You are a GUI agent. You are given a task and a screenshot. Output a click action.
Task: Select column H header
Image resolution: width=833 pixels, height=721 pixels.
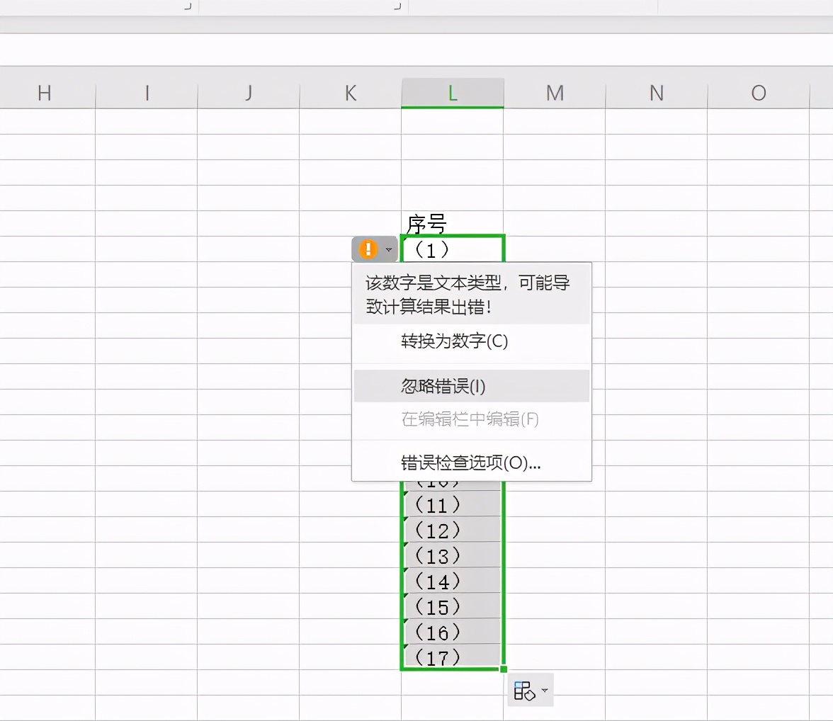pos(45,93)
